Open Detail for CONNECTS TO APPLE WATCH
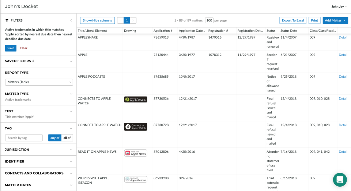The image size is (351, 191). 343,99
